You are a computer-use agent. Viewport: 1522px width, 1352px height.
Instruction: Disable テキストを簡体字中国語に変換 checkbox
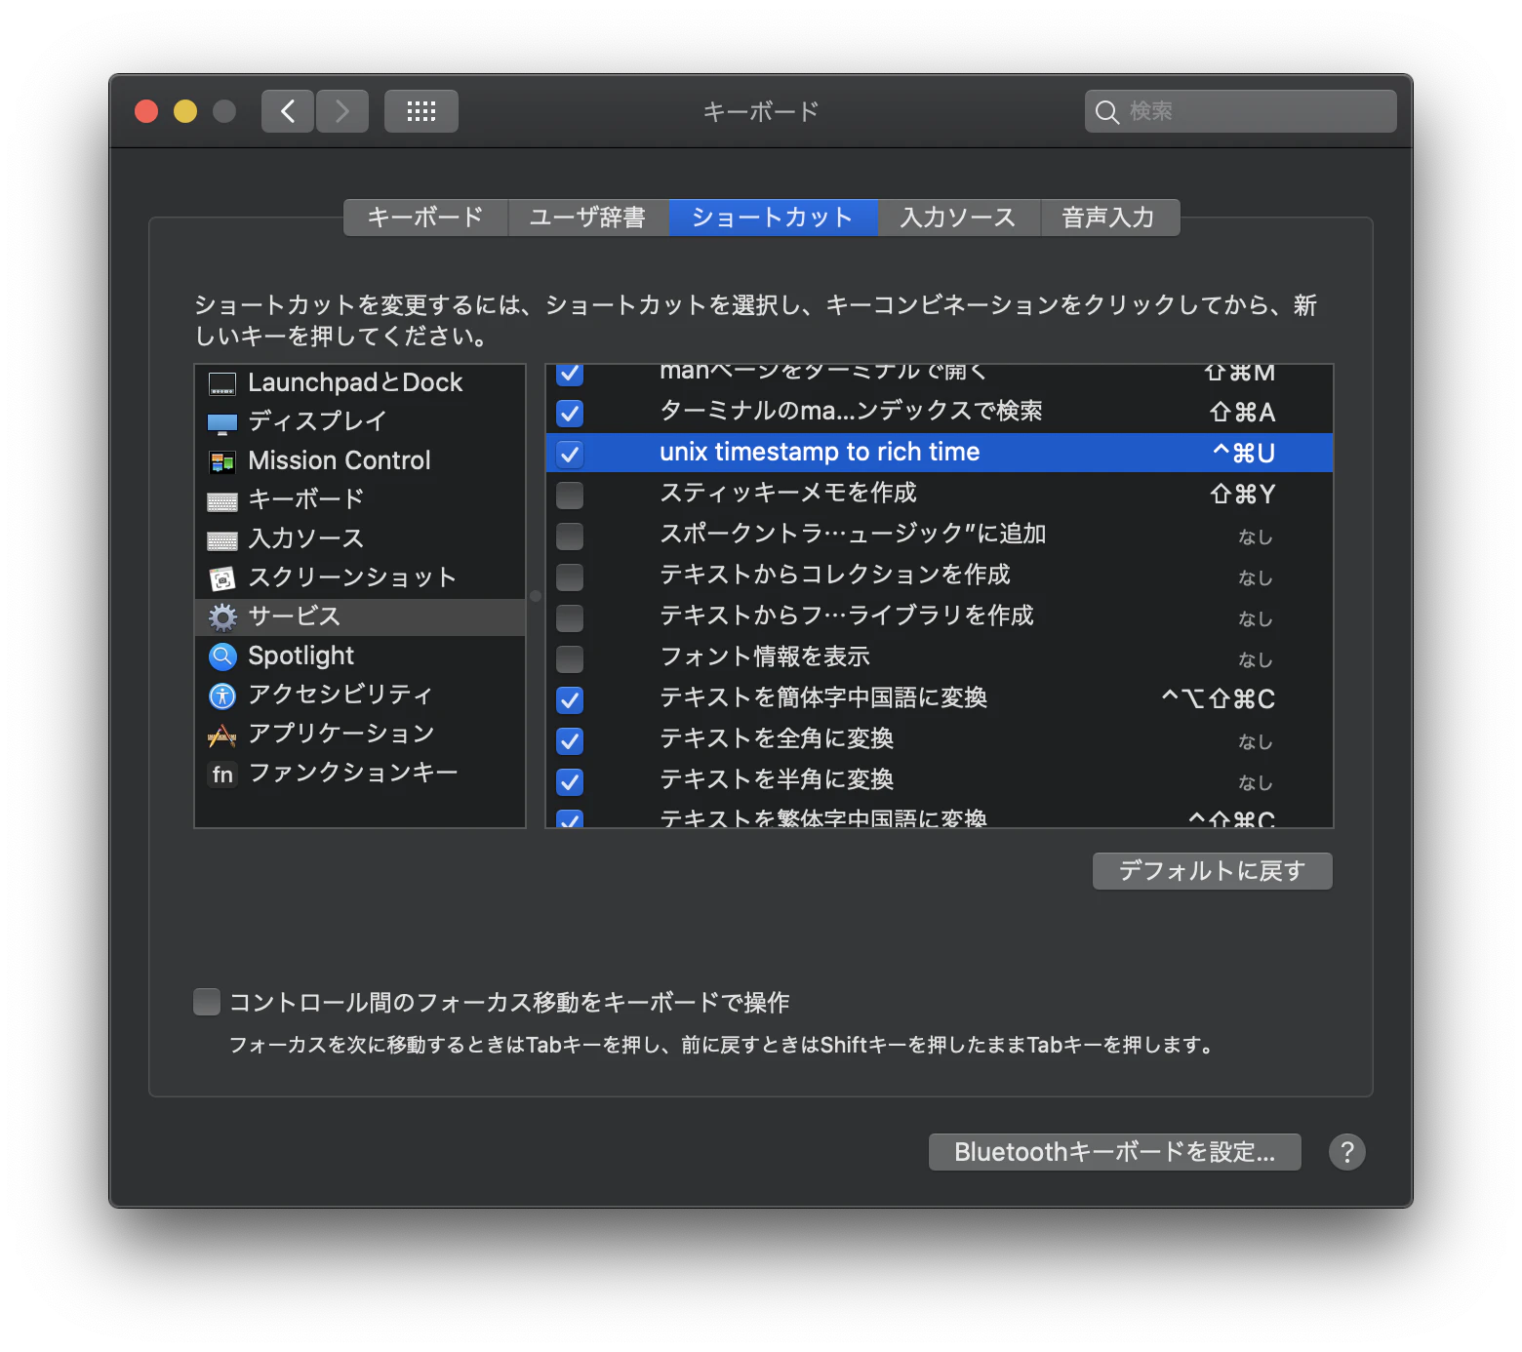(x=570, y=699)
